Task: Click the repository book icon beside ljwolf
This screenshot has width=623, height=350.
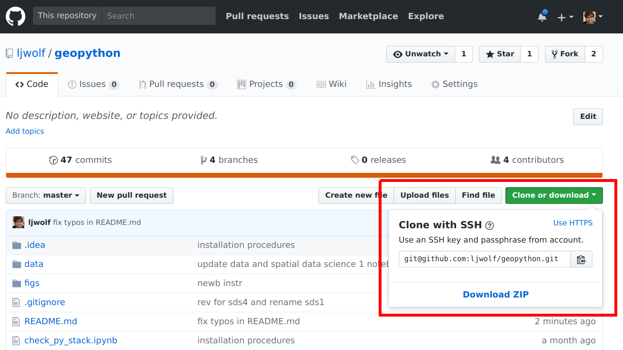Action: [x=9, y=53]
